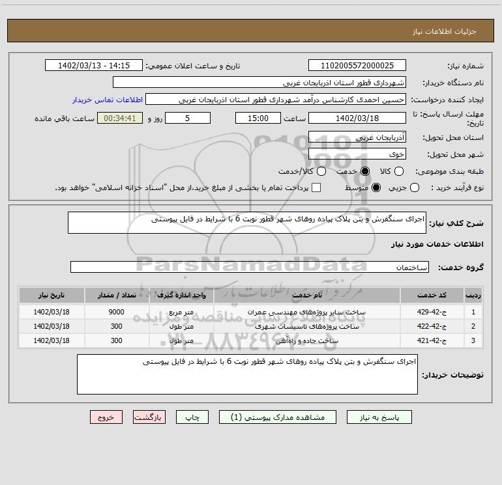502x485 pixels.
Task: Choose the متوسط purchase process option
Action: (x=376, y=187)
